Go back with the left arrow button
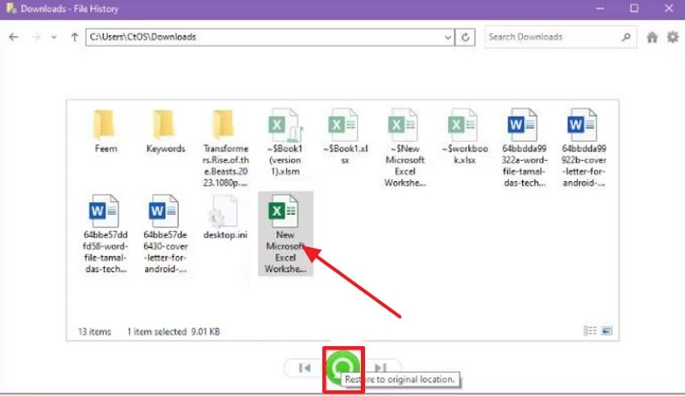The height and width of the screenshot is (396, 685). coord(14,37)
